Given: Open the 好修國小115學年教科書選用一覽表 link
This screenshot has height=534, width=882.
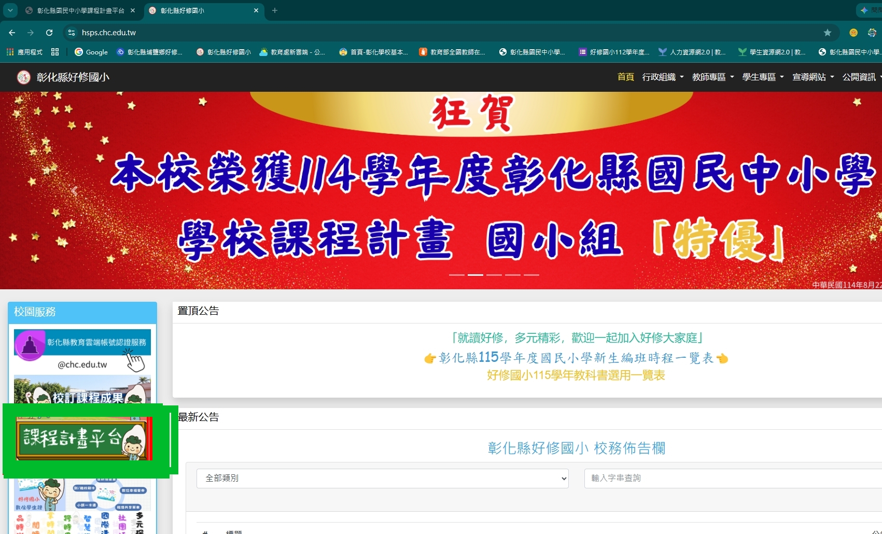Looking at the screenshot, I should (576, 375).
